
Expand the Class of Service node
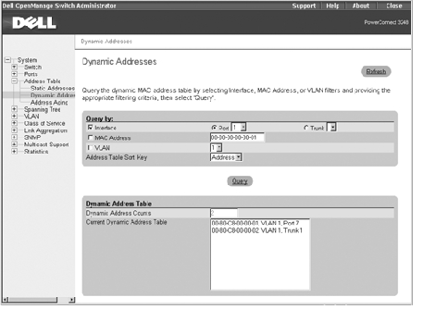pos(14,123)
